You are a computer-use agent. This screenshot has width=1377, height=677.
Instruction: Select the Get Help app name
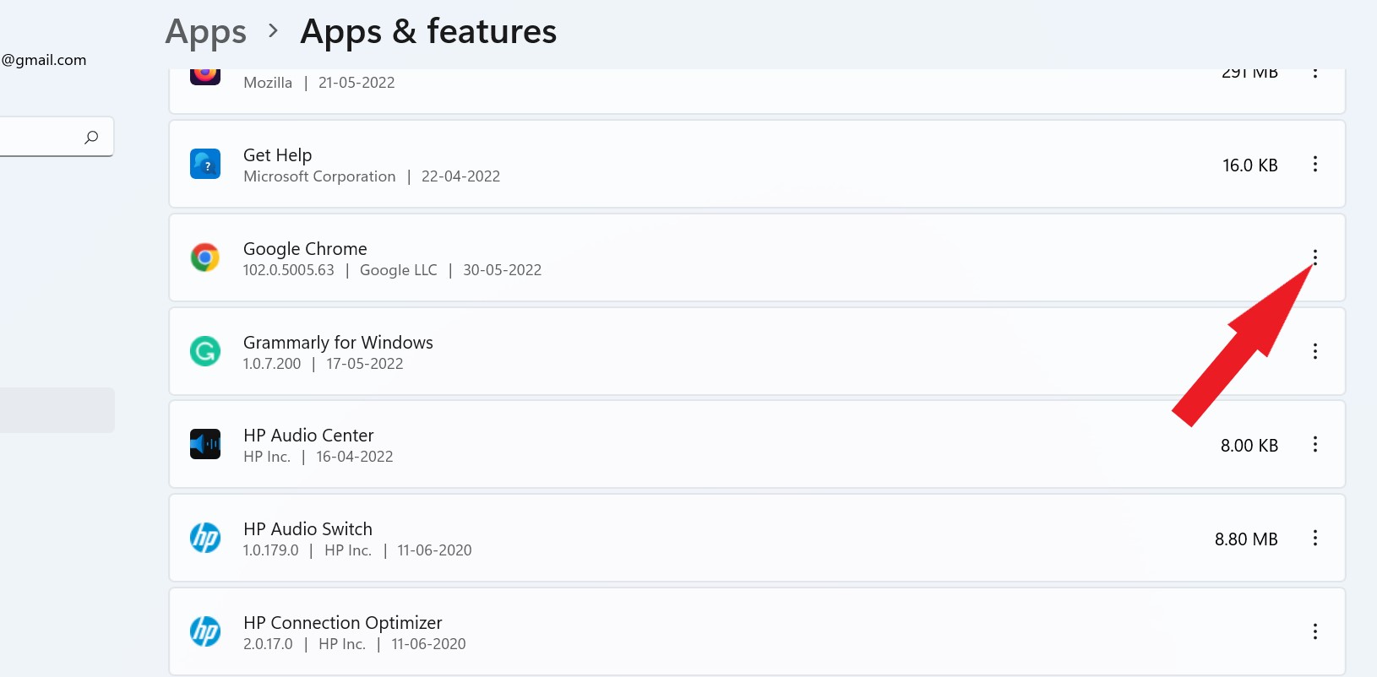tap(278, 155)
